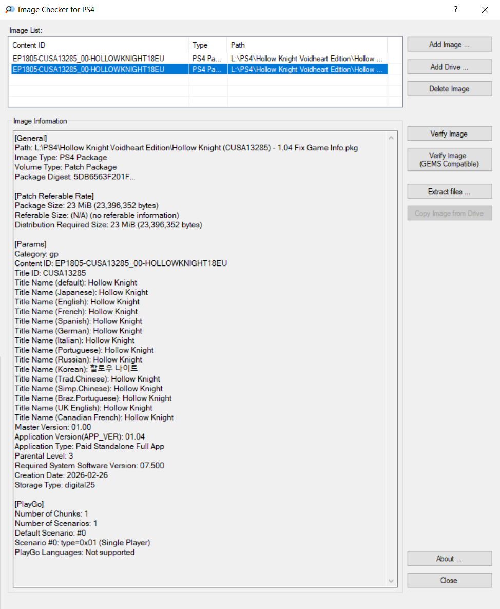Close the window using the title bar X
The height and width of the screenshot is (609, 500).
[x=485, y=10]
